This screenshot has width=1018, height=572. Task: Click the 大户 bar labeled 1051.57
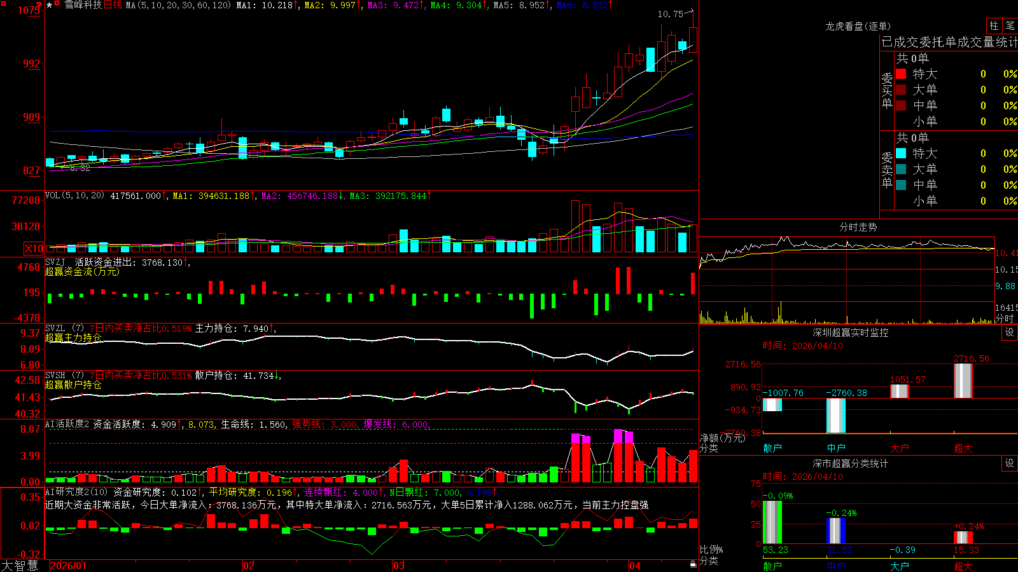tap(900, 392)
